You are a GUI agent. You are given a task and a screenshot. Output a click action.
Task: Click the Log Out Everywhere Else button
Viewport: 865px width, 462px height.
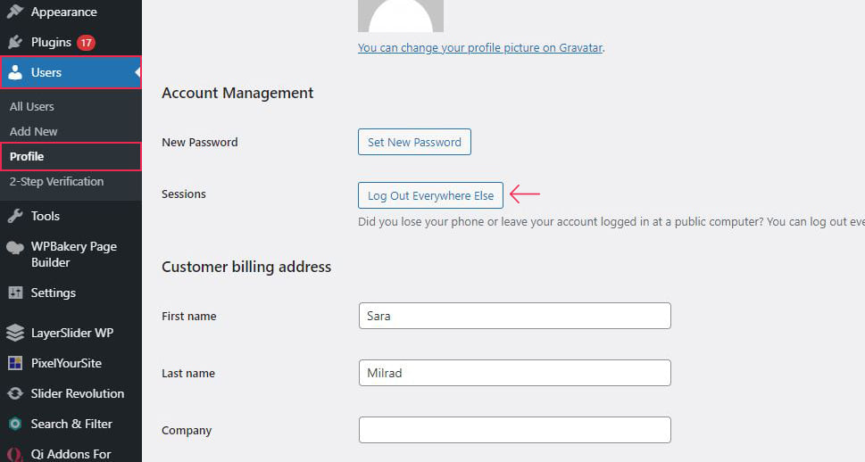pyautogui.click(x=430, y=195)
